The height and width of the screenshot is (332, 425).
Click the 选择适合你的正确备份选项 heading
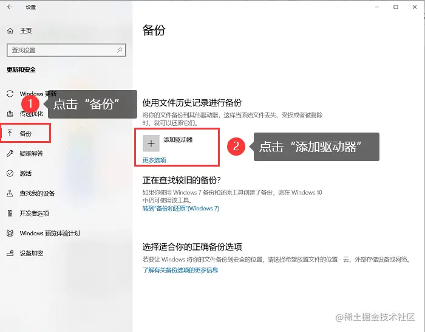192,247
